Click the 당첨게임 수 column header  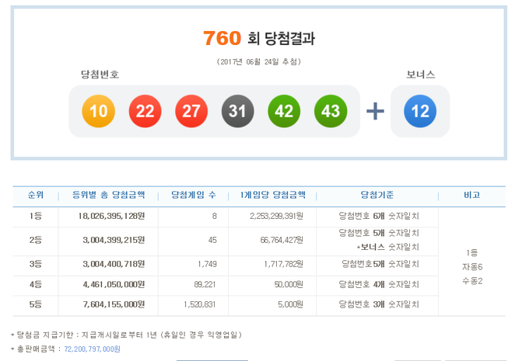(x=193, y=195)
